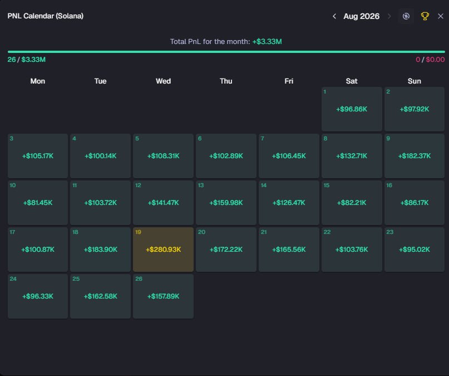Select day 26 showing +$157.89K
Viewport: 449px width, 376px height.
(x=163, y=296)
